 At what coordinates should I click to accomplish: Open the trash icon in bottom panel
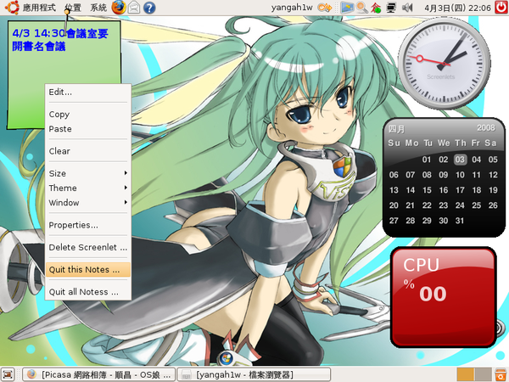(x=501, y=374)
